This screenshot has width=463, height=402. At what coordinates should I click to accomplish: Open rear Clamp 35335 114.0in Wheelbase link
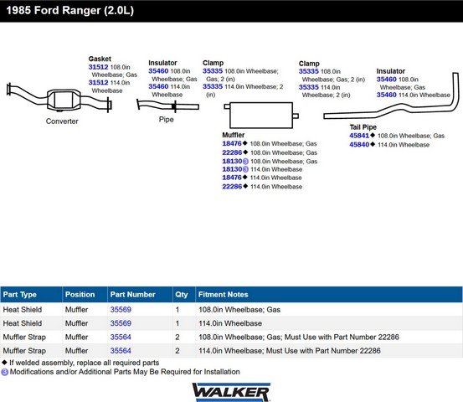pyautogui.click(x=309, y=87)
